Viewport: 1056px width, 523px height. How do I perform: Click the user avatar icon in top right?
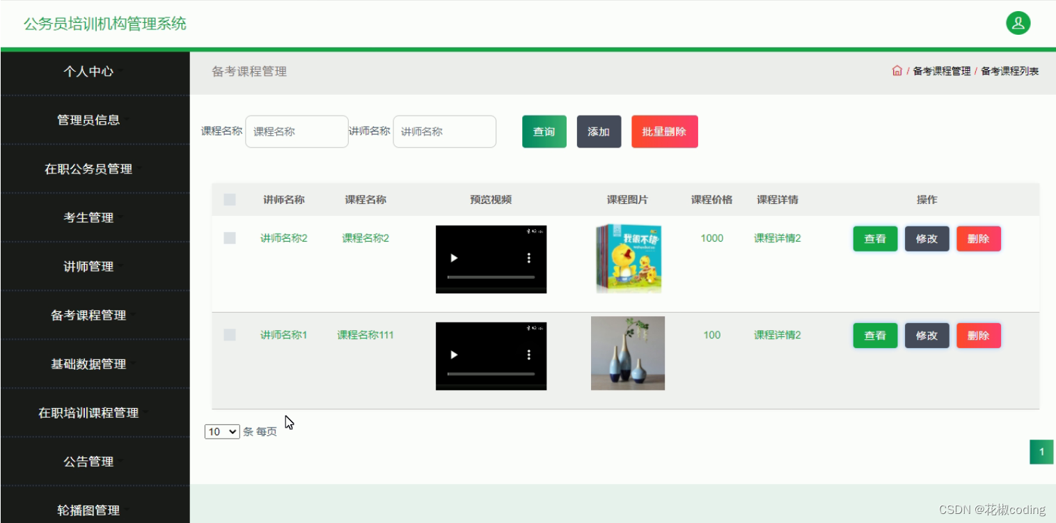point(1018,22)
